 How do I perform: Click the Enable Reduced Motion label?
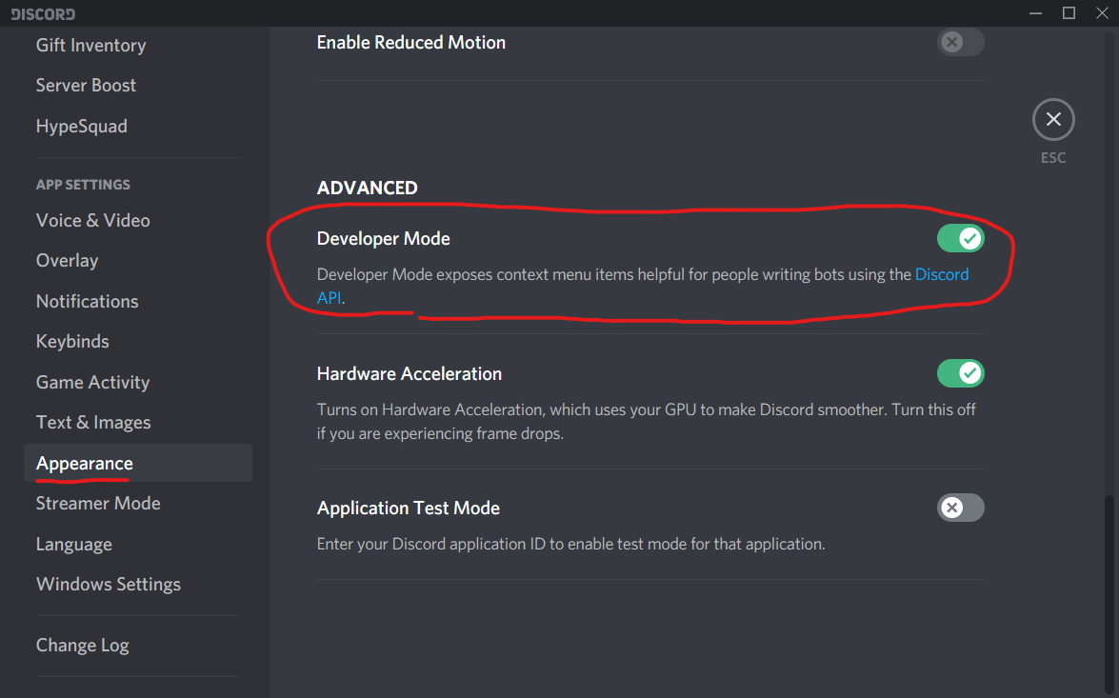[x=411, y=42]
